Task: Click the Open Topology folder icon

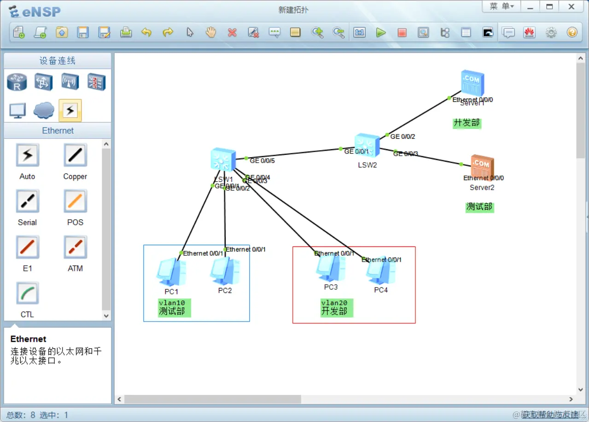Action: [x=62, y=32]
